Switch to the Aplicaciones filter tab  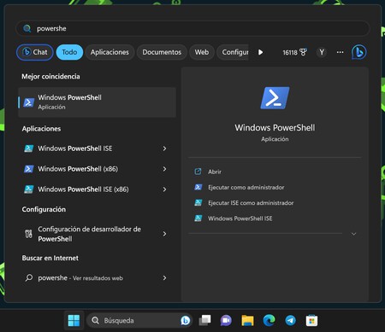pyautogui.click(x=110, y=52)
